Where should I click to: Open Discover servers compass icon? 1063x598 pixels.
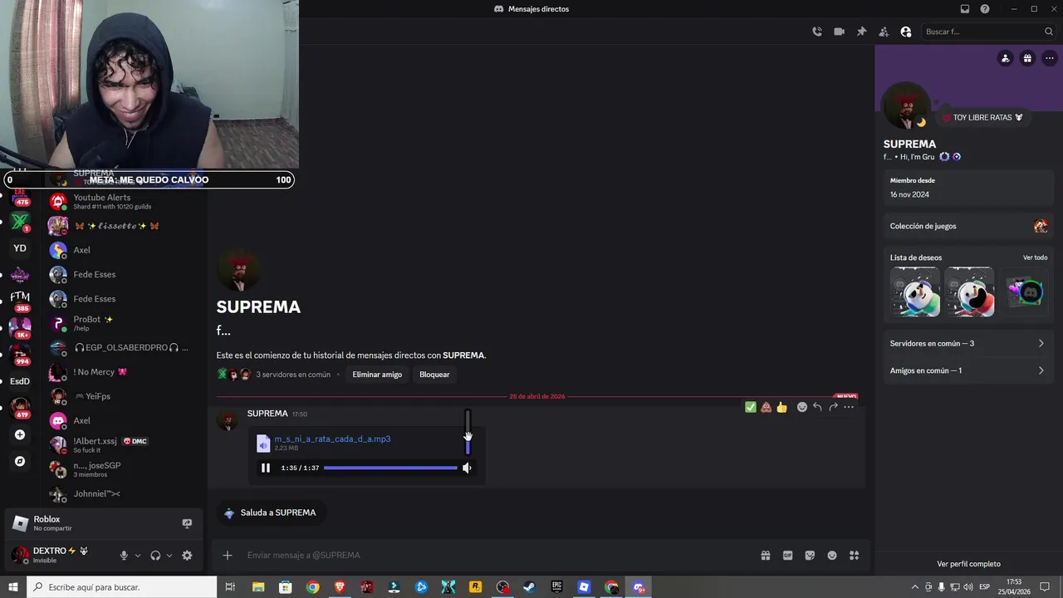click(20, 461)
